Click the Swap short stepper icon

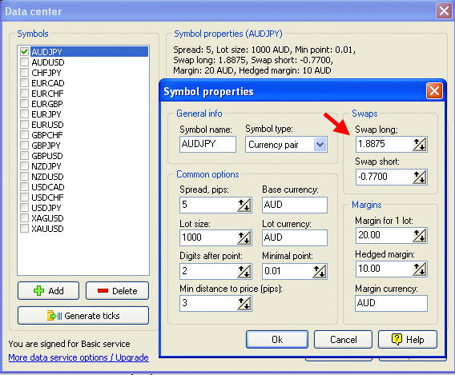tap(420, 177)
